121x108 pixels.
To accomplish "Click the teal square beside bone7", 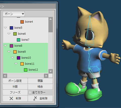I will coord(18,40).
